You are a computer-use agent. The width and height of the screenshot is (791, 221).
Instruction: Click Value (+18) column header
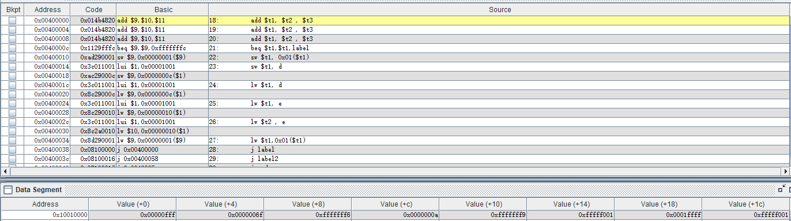pyautogui.click(x=658, y=204)
